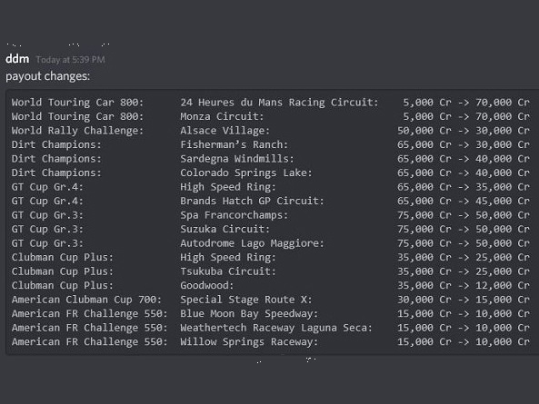Screen dimensions: 539x404
Task: Click the timestamp Today at 5:39 PM
Action: pos(71,60)
